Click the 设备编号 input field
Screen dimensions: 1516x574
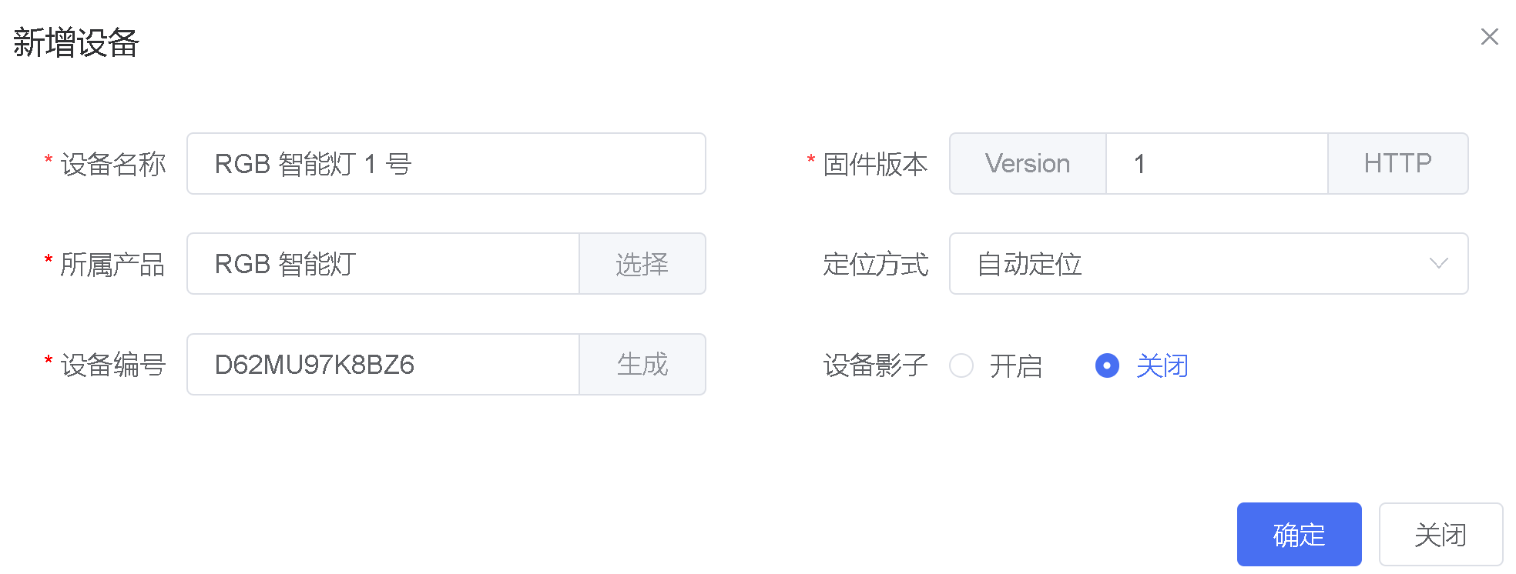click(x=383, y=365)
